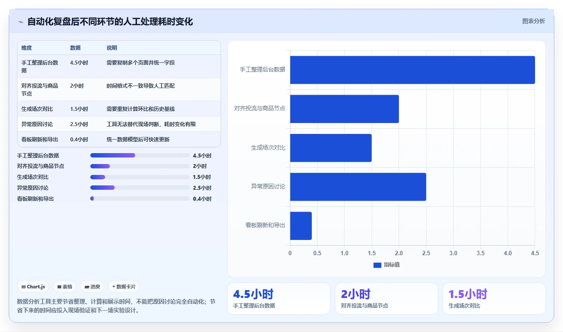Click the chart bar for 异常原因讨论

[x=358, y=187]
